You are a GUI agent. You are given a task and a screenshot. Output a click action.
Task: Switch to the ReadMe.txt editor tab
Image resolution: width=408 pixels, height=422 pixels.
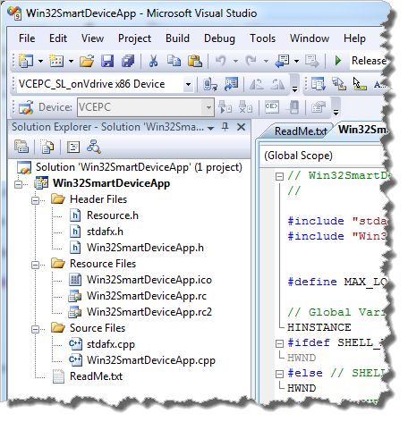pos(301,131)
